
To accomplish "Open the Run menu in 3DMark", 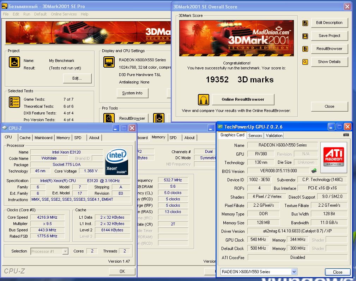I will (x=26, y=14).
